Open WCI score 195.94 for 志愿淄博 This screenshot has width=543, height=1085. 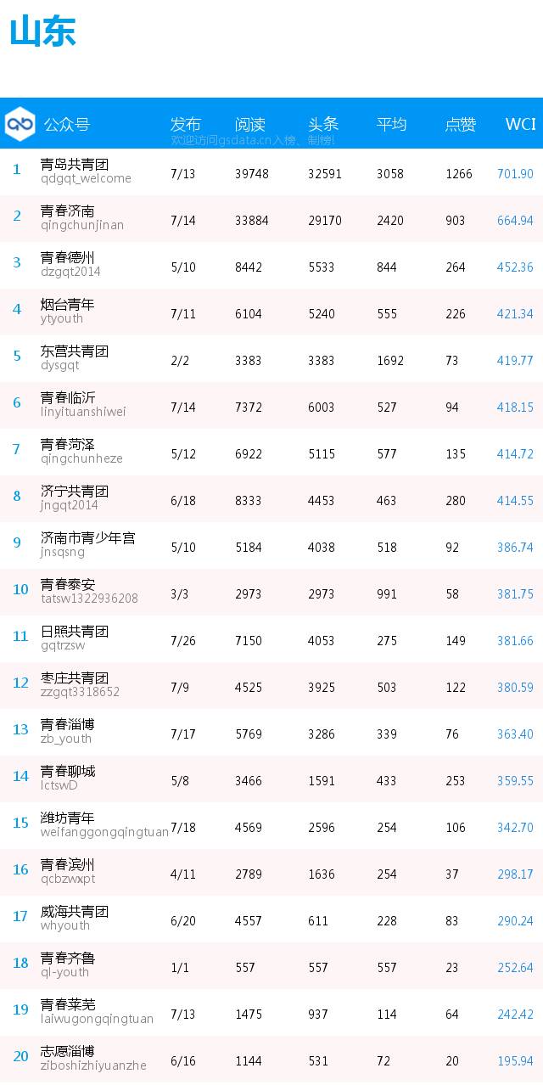tap(515, 1061)
